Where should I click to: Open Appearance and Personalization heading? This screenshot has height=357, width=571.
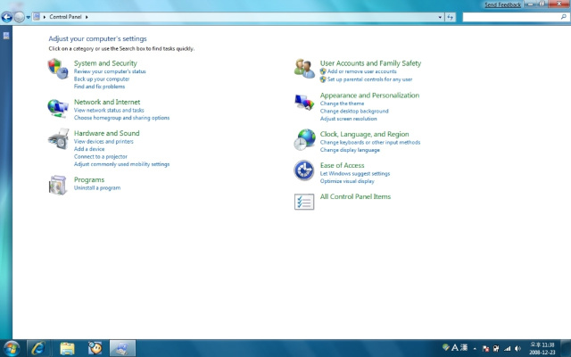coord(369,95)
